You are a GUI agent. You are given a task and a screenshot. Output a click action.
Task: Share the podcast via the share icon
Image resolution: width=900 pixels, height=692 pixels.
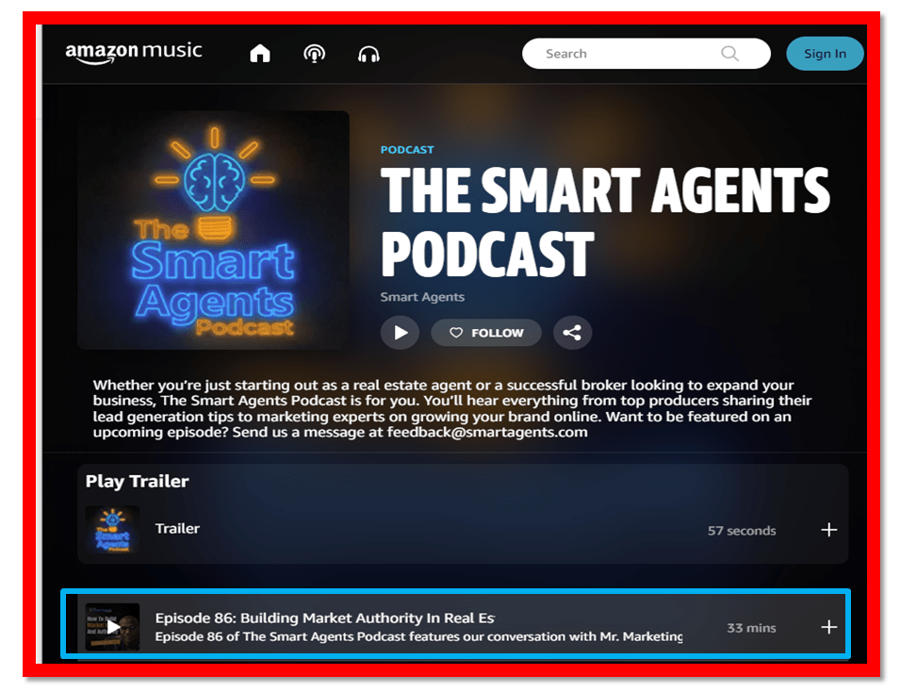(572, 333)
